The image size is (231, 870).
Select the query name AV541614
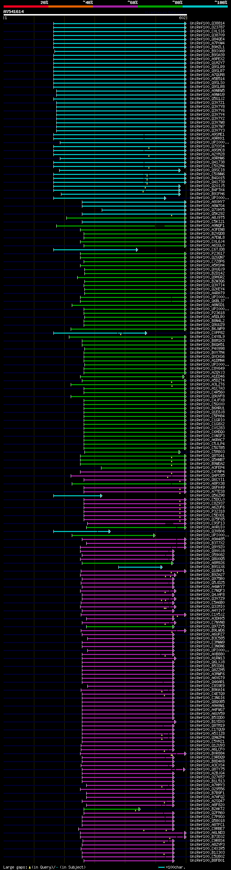(x=14, y=12)
